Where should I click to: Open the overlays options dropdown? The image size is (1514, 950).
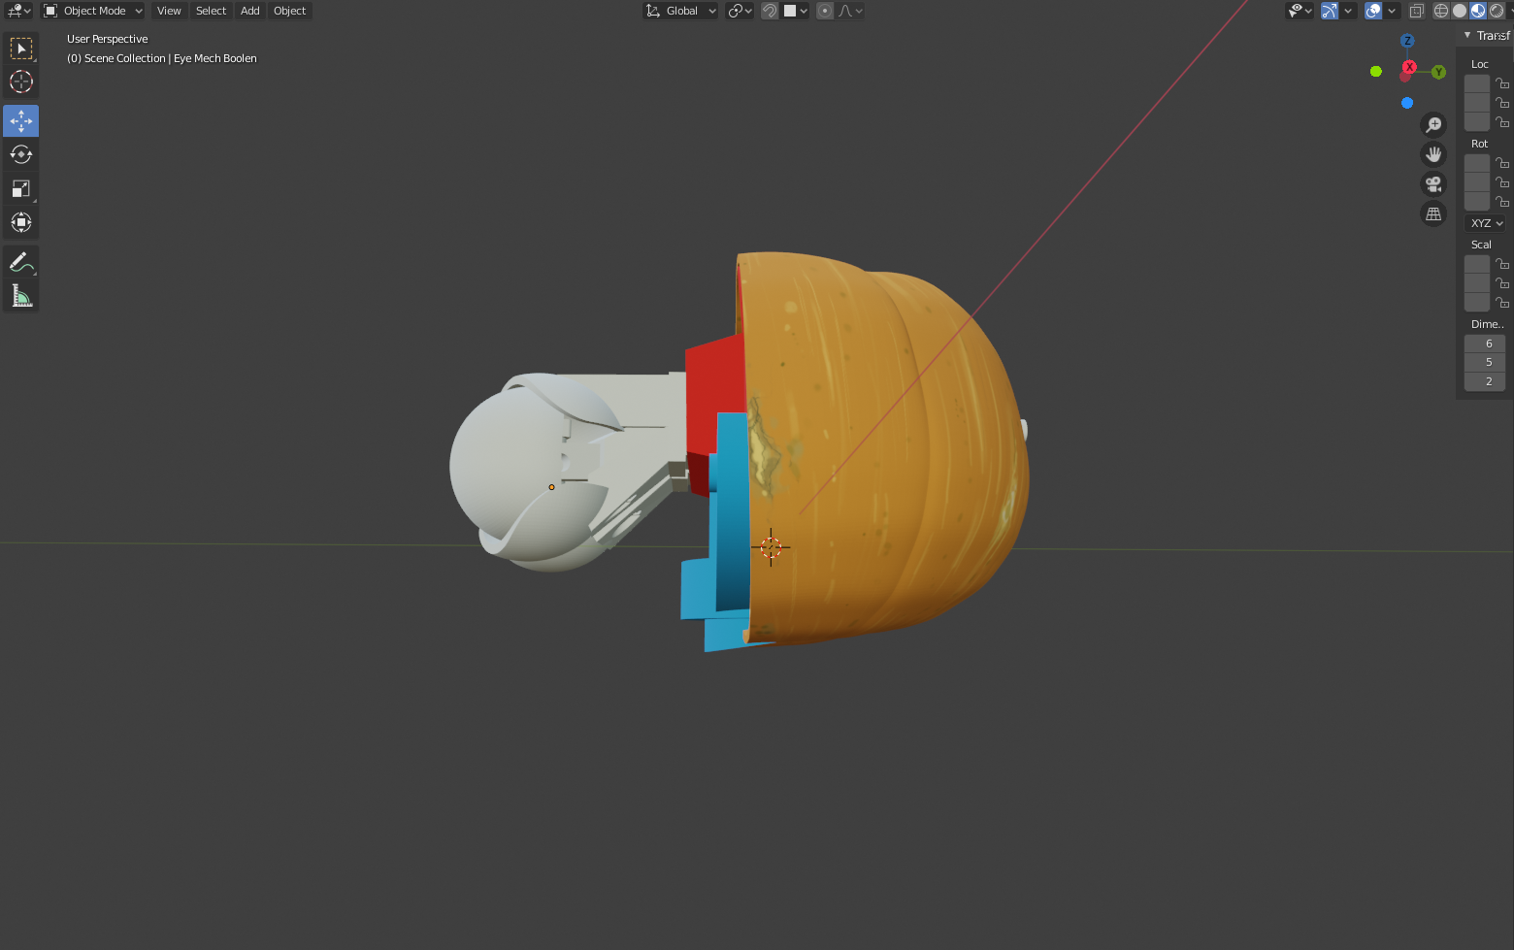pyautogui.click(x=1392, y=11)
